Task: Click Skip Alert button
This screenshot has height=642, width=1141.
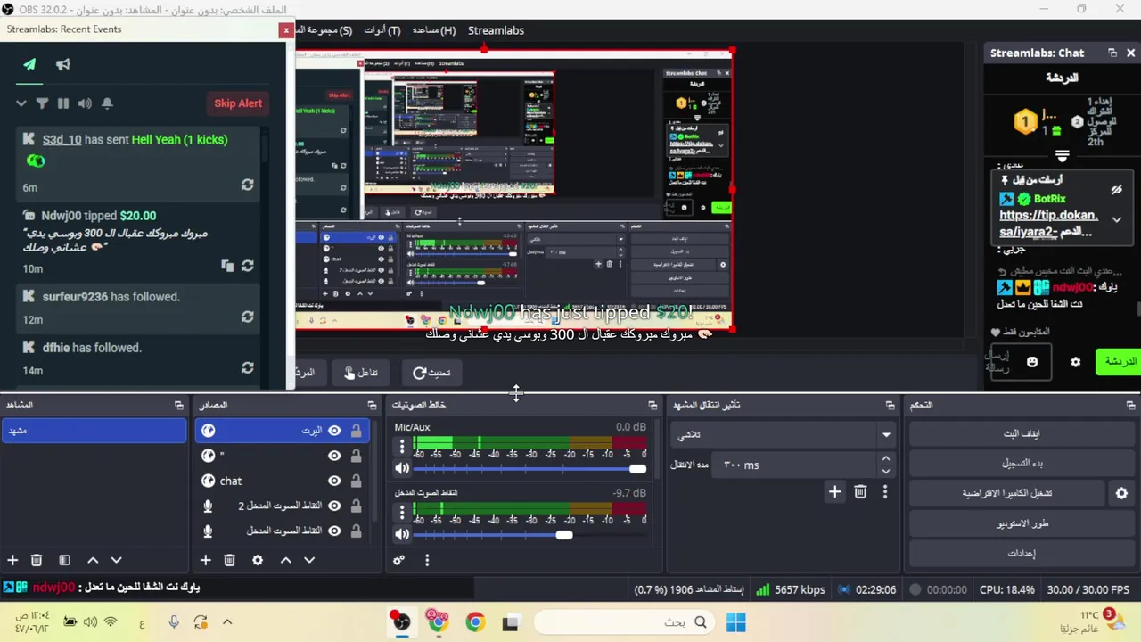Action: [x=238, y=103]
